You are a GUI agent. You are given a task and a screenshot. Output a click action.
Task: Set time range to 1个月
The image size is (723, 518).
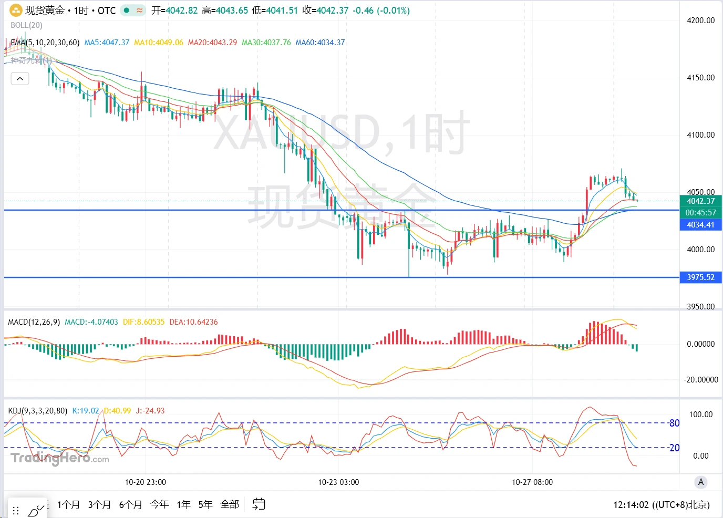point(68,505)
